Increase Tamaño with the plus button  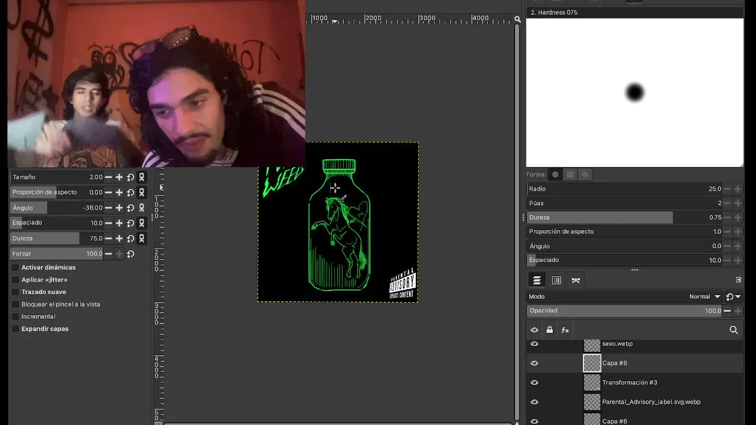point(119,177)
